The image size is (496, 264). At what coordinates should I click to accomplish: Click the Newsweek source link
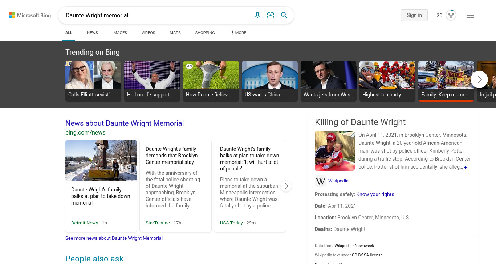364,246
